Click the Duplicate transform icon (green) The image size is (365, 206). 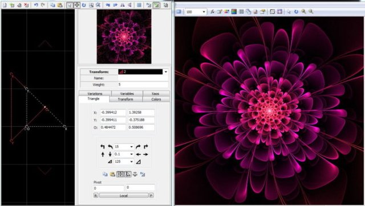(x=12, y=5)
